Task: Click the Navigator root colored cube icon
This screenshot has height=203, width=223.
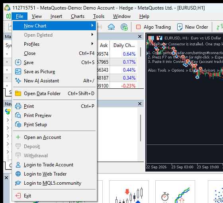Action: click(x=8, y=111)
